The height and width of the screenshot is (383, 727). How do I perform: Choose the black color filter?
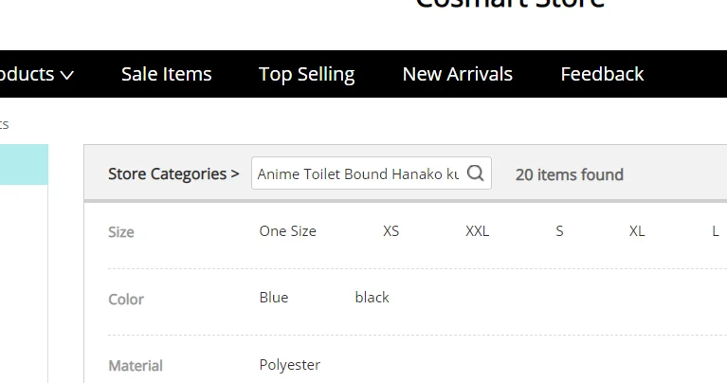click(x=373, y=298)
